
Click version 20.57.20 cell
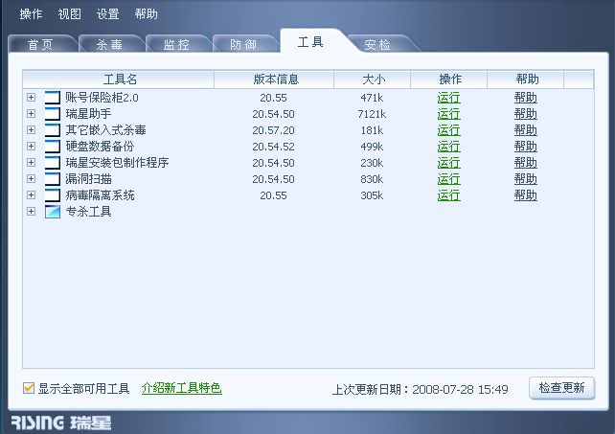point(273,130)
